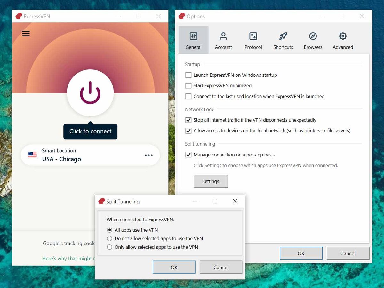
Task: Uncheck allowing access to local network devices
Action: (x=188, y=131)
